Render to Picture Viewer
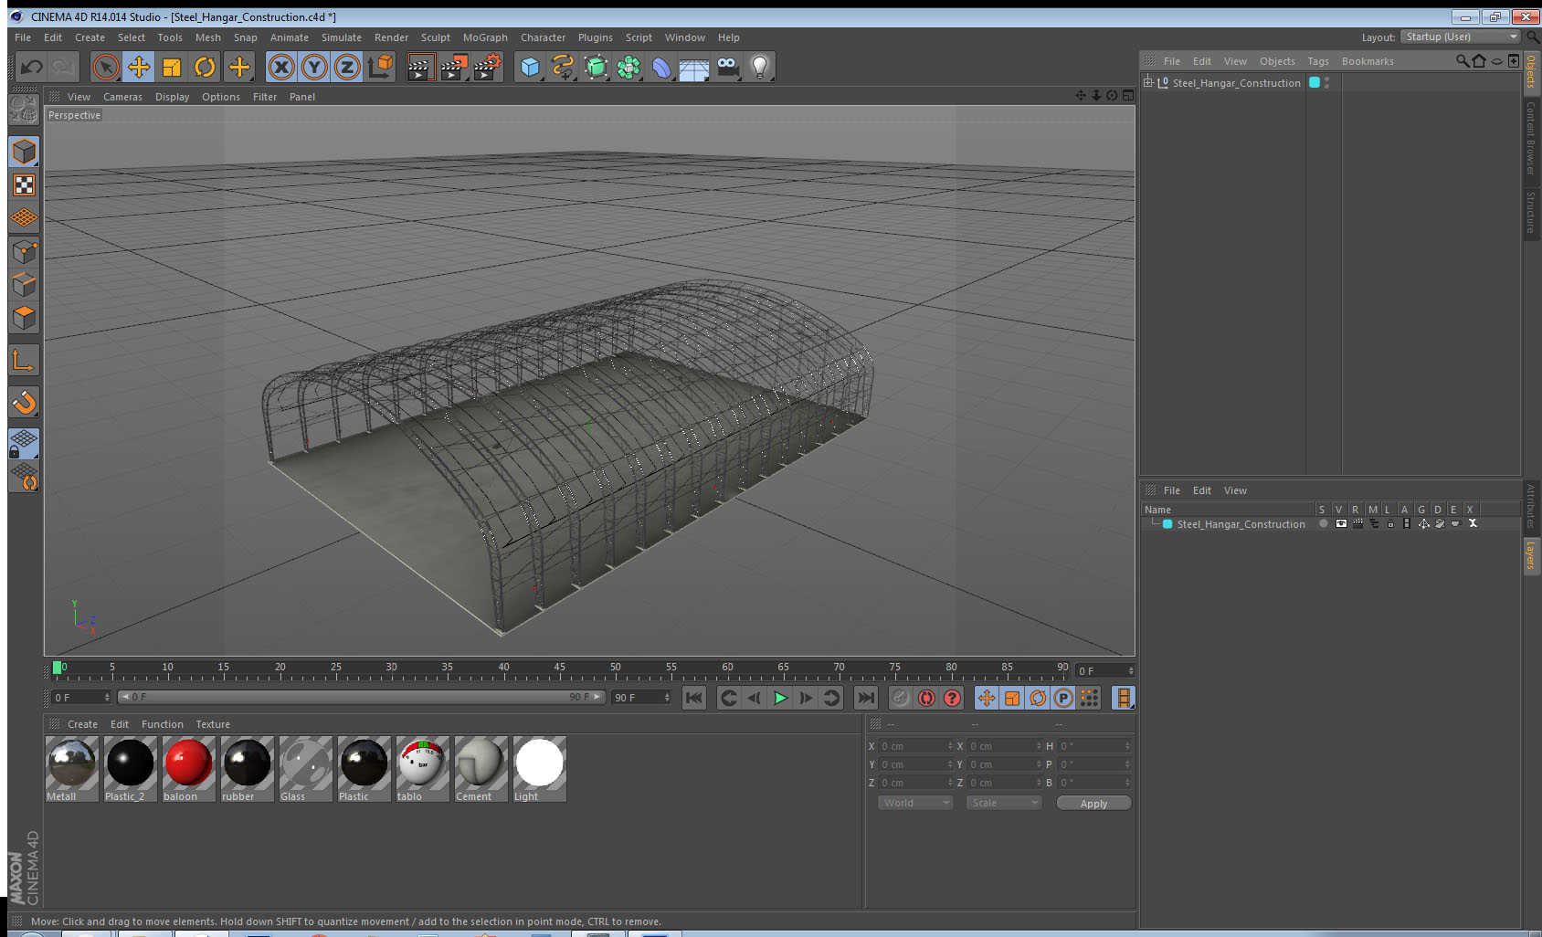This screenshot has width=1542, height=937. pos(454,67)
